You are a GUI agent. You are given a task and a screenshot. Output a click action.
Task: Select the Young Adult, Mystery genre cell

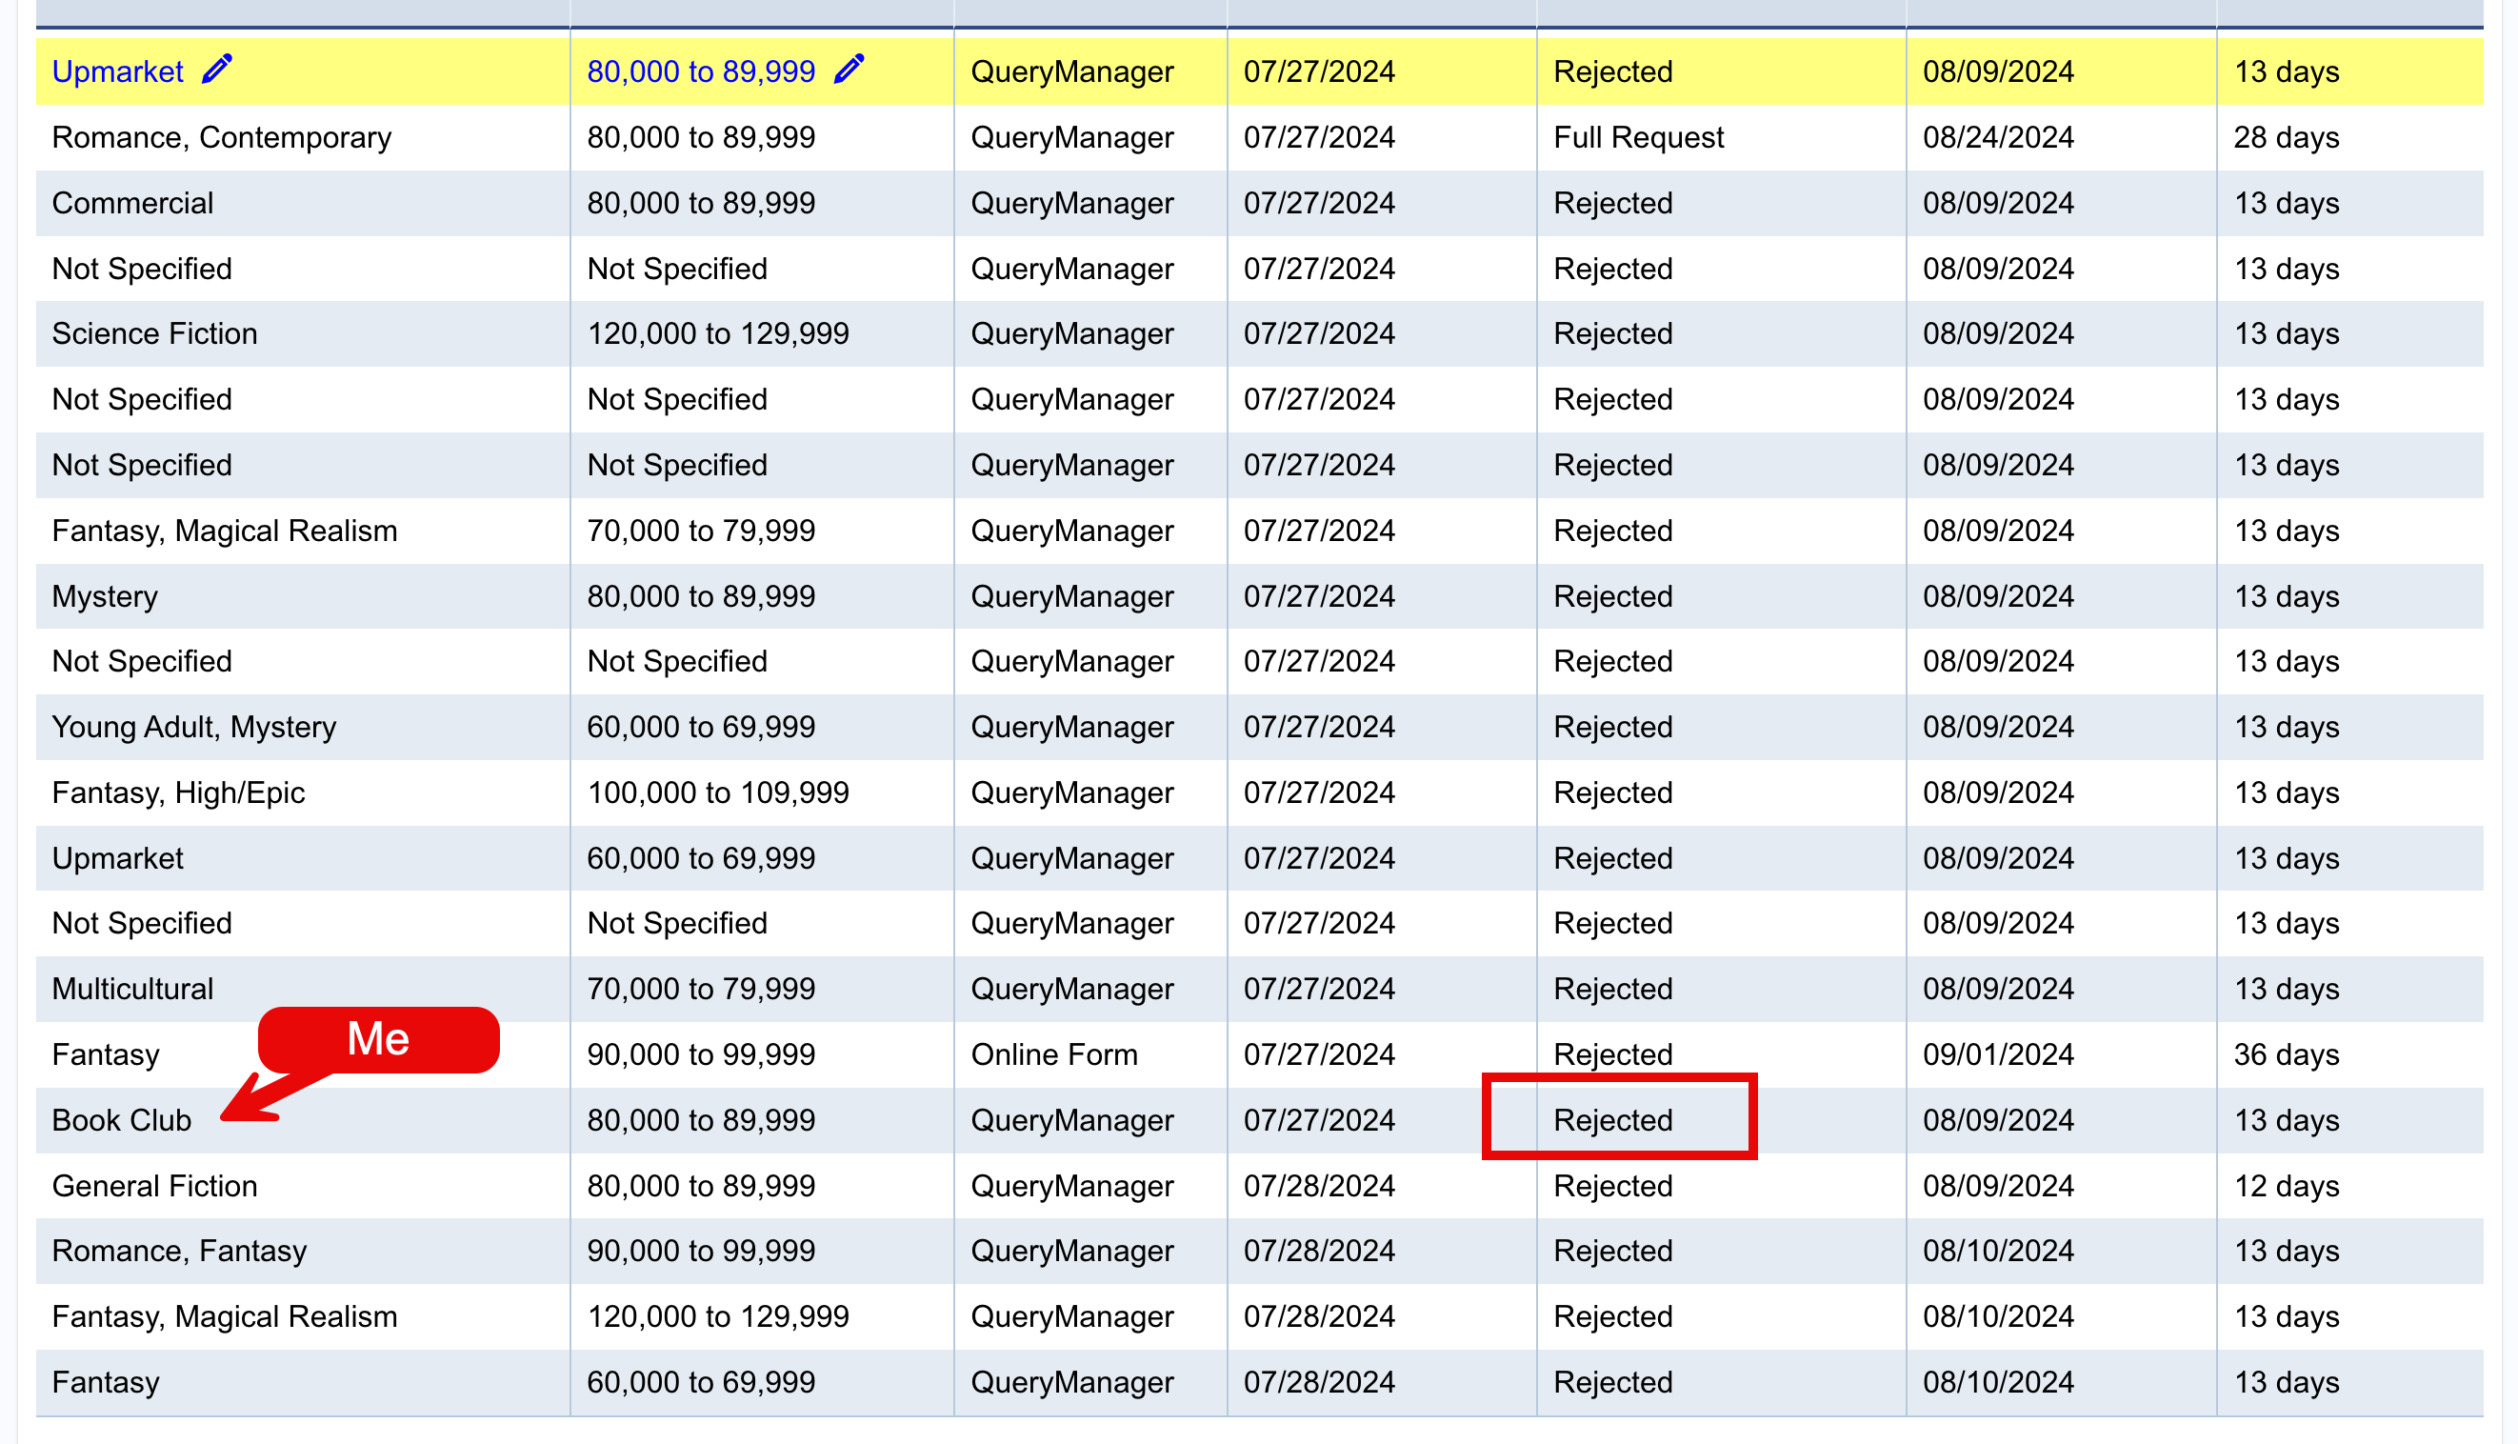pos(302,727)
